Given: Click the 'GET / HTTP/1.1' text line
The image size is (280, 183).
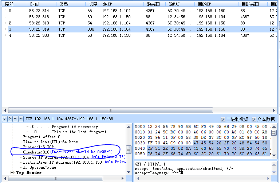Looking at the screenshot, I should (x=150, y=164).
